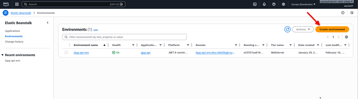Sort by Running version column arrow
This screenshot has height=99, width=358.
click(263, 45)
